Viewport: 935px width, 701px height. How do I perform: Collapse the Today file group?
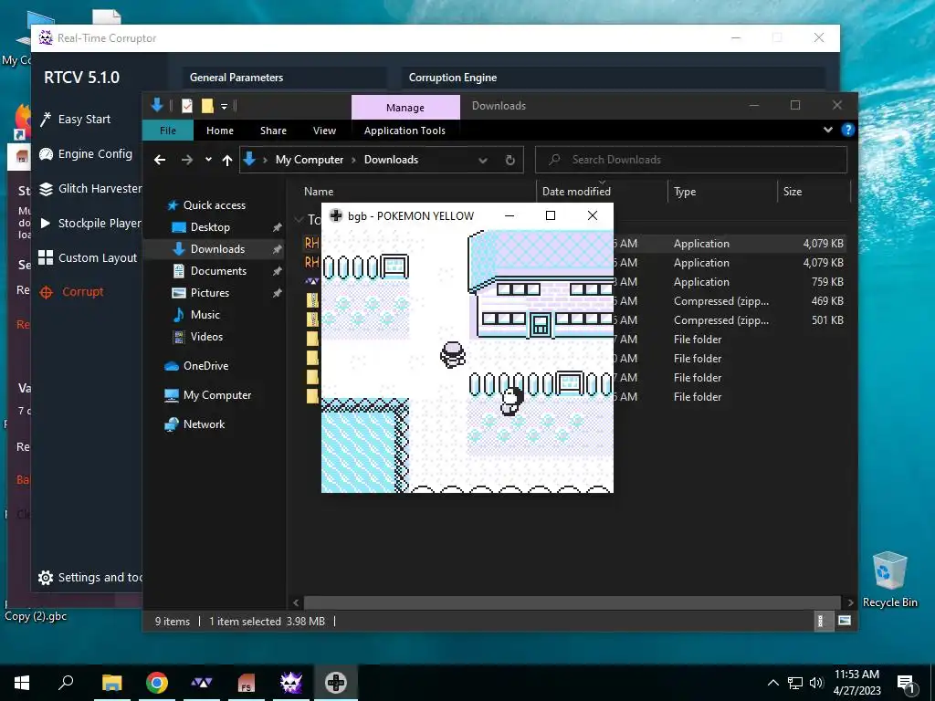pos(299,219)
